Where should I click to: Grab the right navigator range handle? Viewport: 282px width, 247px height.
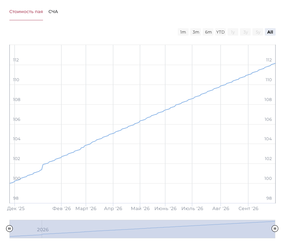275,229
